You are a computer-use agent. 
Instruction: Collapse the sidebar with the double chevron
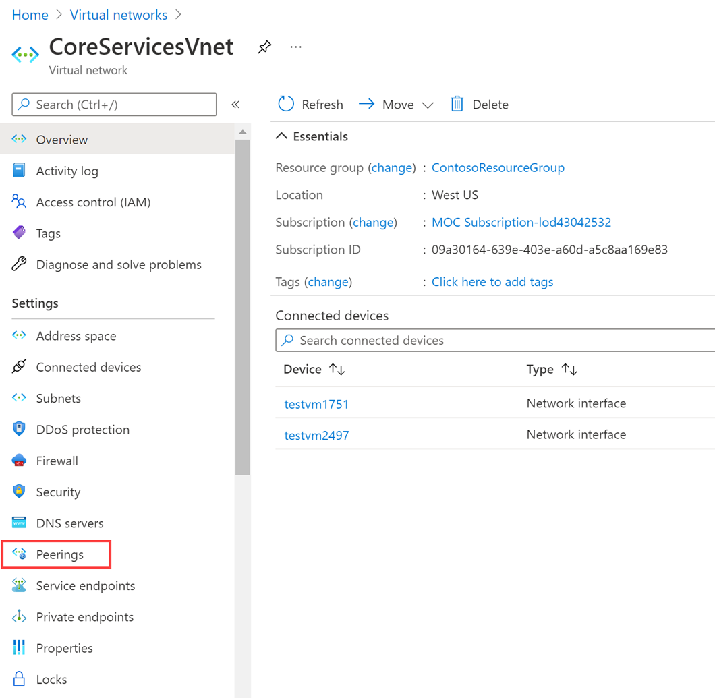[235, 104]
